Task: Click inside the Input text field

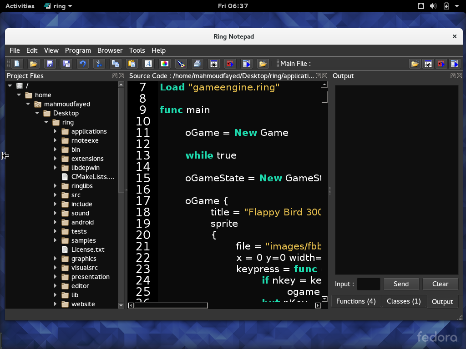Action: (368, 284)
